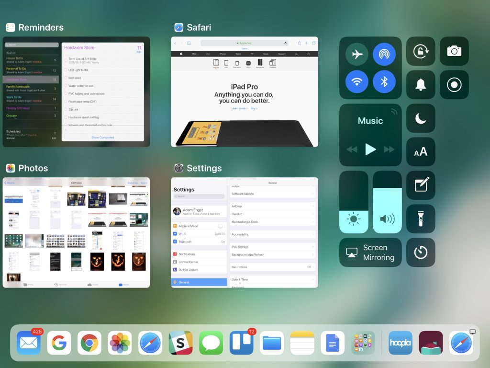Check Bird seed reminder circle
Image resolution: width=490 pixels, height=368 pixels.
[x=66, y=78]
